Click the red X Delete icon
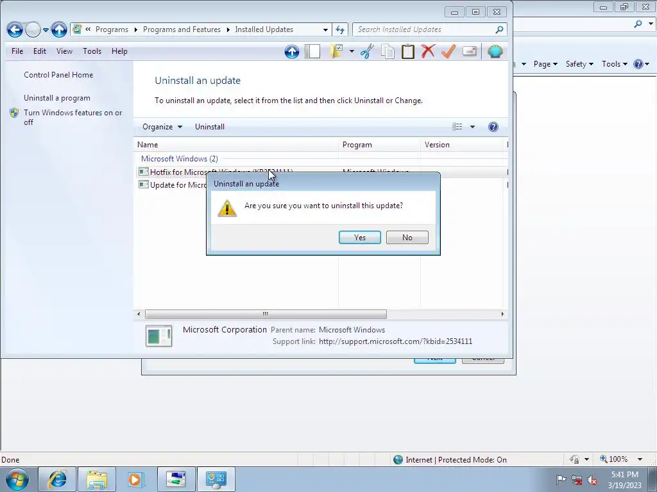 pos(428,51)
